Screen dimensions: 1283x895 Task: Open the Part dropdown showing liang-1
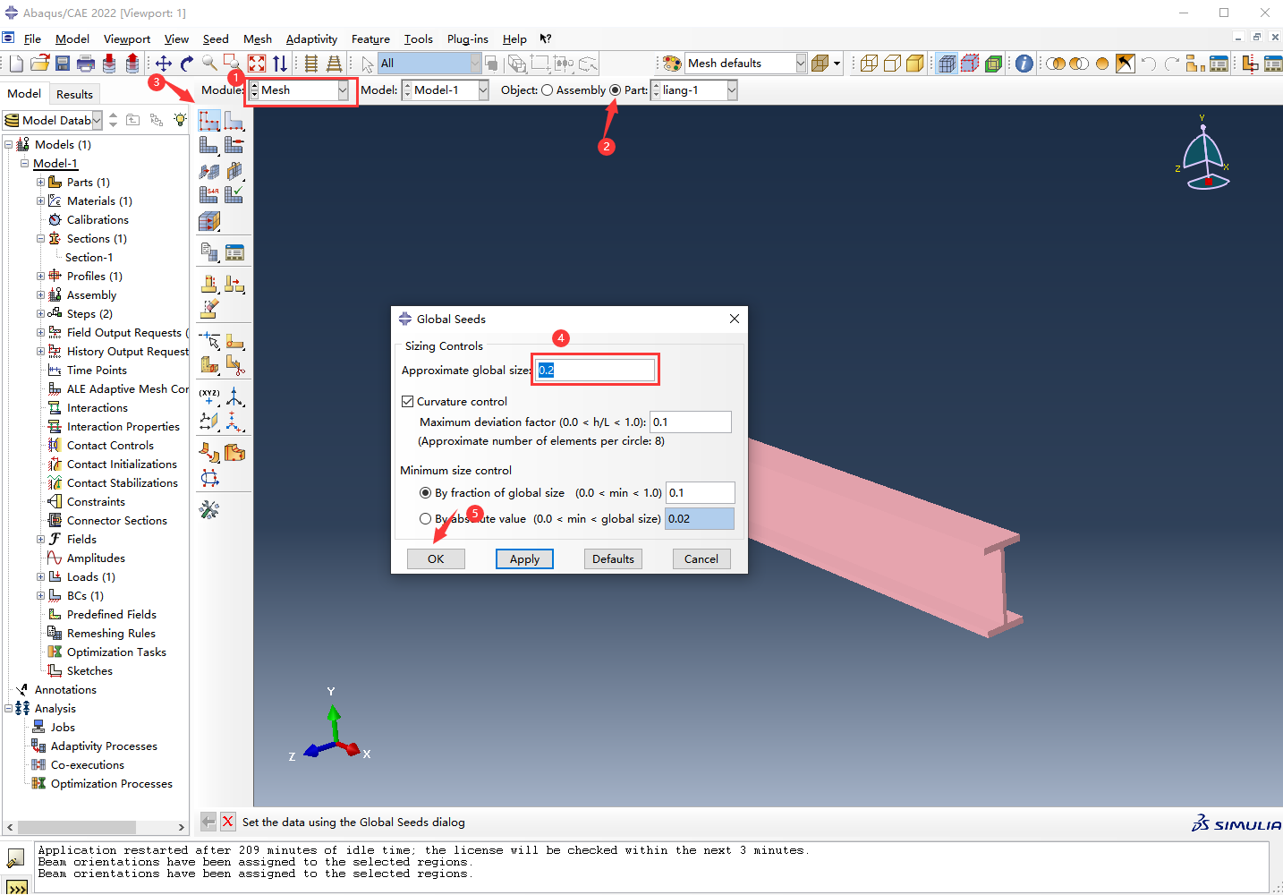coord(731,90)
